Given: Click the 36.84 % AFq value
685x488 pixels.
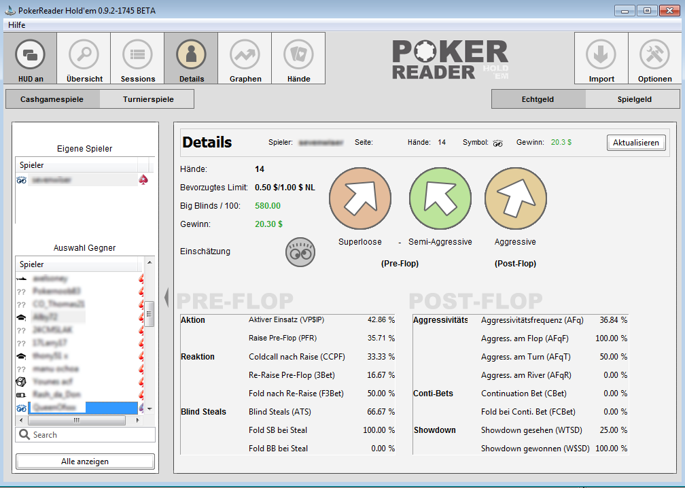Looking at the screenshot, I should [x=614, y=320].
